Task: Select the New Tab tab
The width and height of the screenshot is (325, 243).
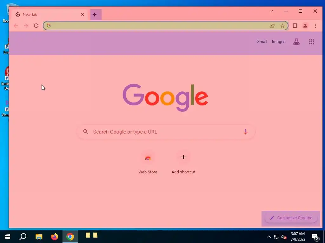Action: (x=50, y=15)
